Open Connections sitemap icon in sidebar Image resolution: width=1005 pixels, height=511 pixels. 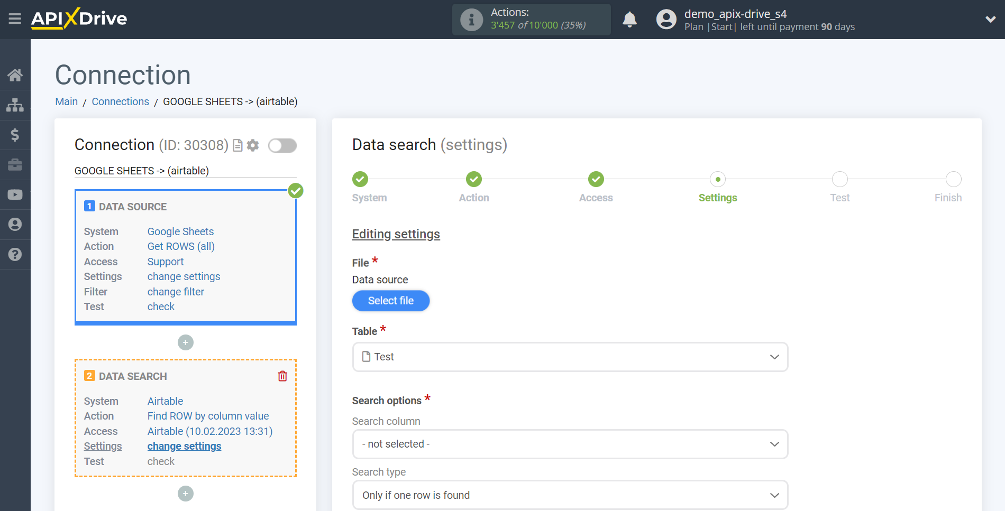[x=15, y=105]
